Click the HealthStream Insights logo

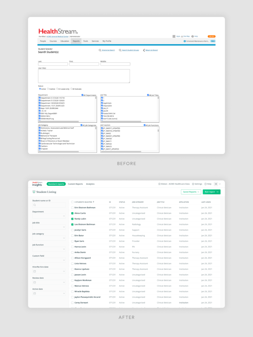37,184
